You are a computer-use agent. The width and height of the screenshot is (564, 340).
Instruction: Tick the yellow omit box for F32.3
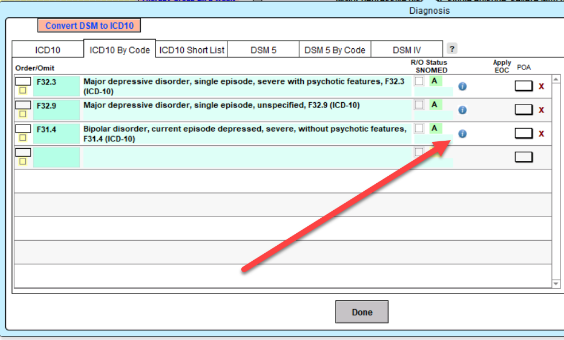click(23, 91)
